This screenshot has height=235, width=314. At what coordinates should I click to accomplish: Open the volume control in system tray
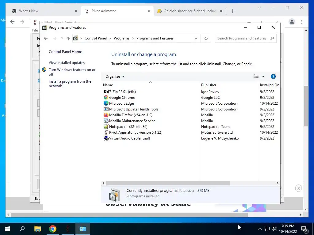tap(274, 229)
